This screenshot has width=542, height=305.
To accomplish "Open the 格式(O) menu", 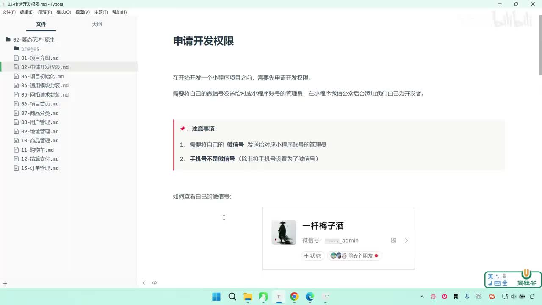I will [64, 12].
